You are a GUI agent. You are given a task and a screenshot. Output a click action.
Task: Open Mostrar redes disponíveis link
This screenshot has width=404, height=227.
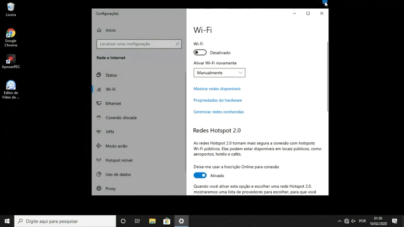click(x=217, y=89)
